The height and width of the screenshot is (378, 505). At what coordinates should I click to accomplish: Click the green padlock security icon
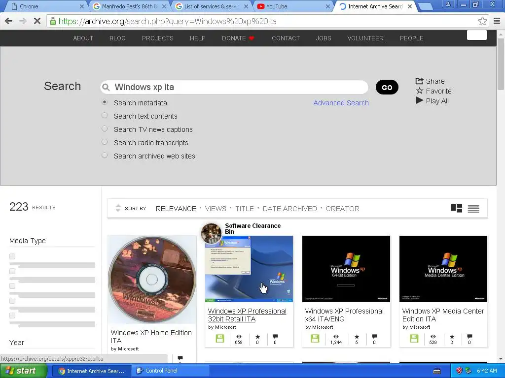pyautogui.click(x=53, y=21)
